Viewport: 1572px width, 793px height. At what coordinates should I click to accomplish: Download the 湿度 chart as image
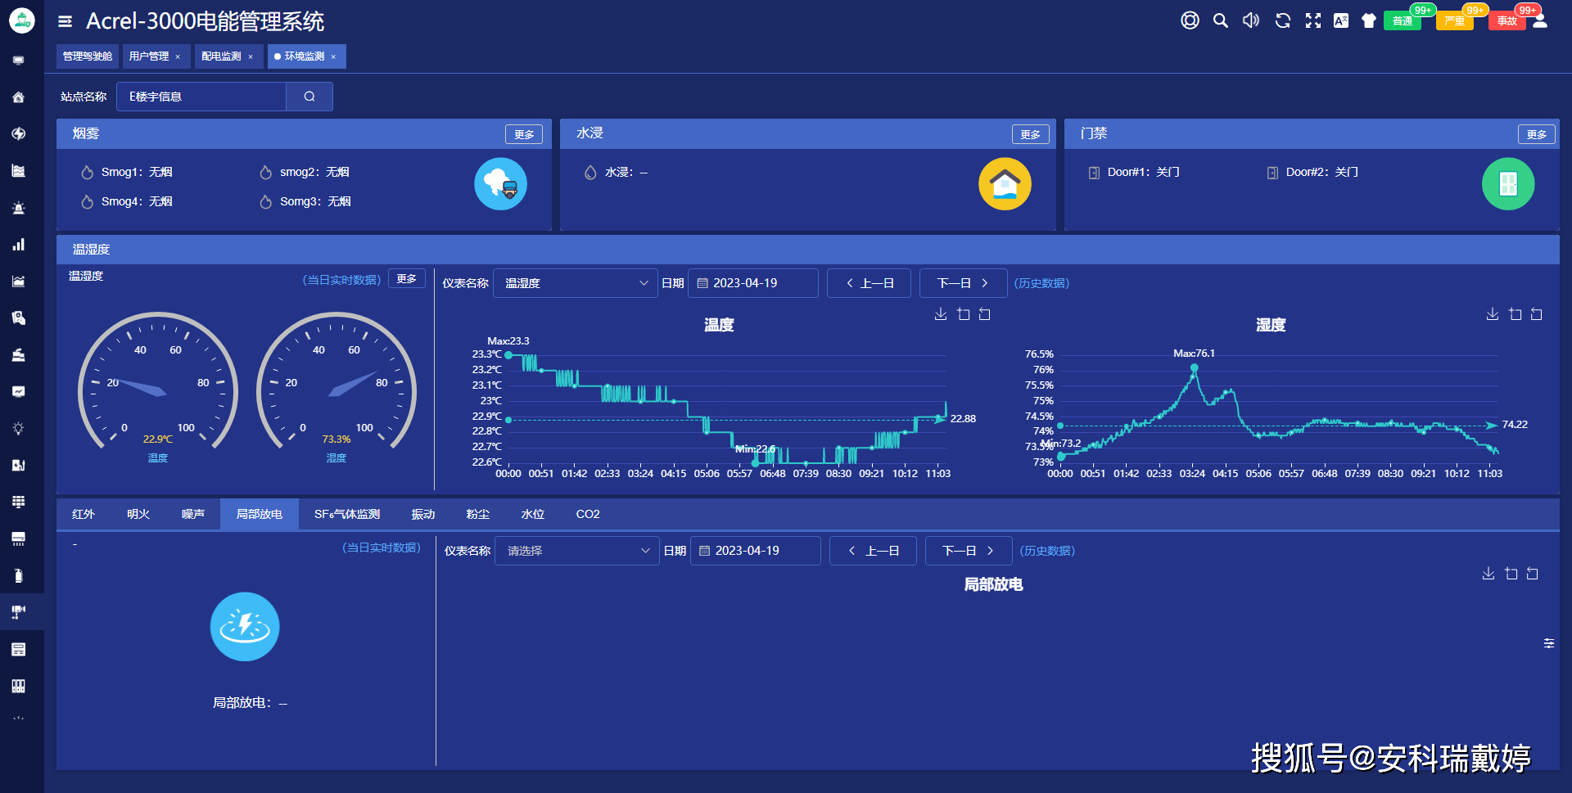[x=1493, y=314]
